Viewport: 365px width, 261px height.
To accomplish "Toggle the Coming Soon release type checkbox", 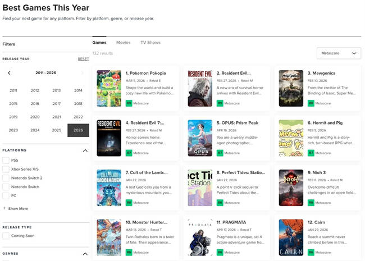I will coord(6,236).
